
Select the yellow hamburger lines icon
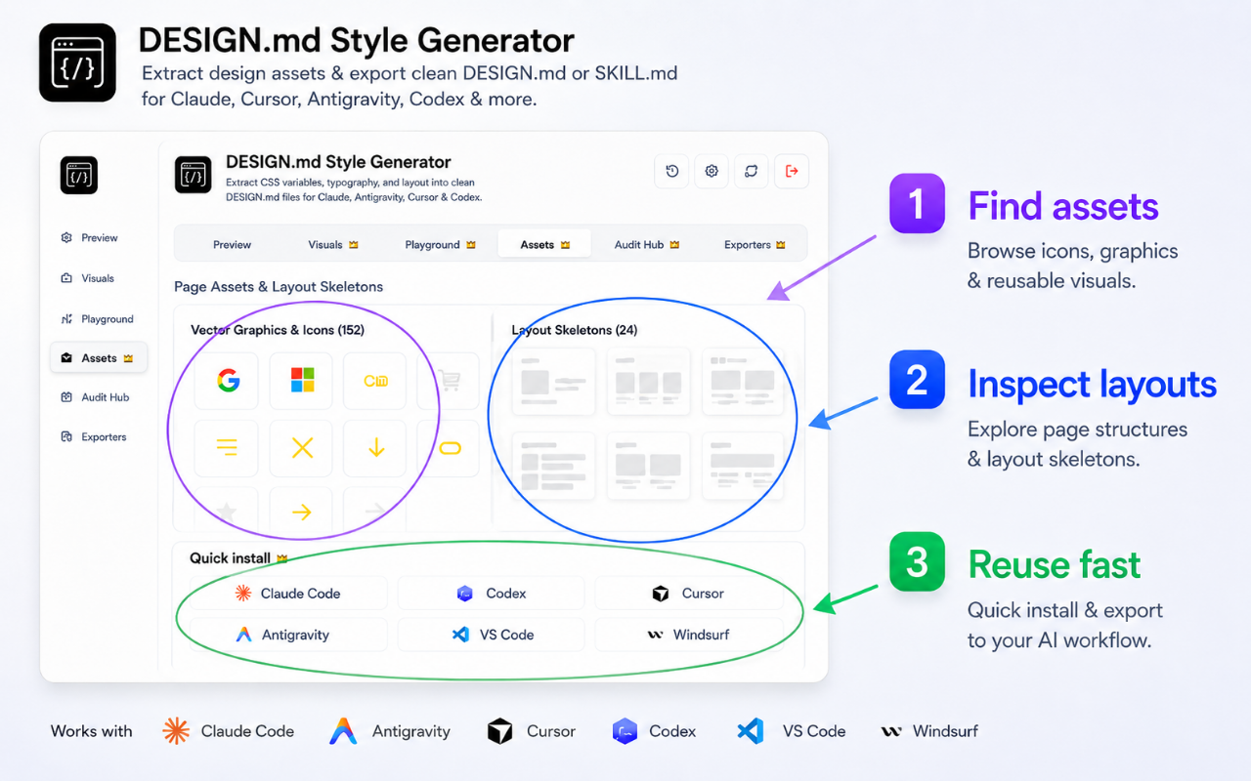tap(228, 448)
